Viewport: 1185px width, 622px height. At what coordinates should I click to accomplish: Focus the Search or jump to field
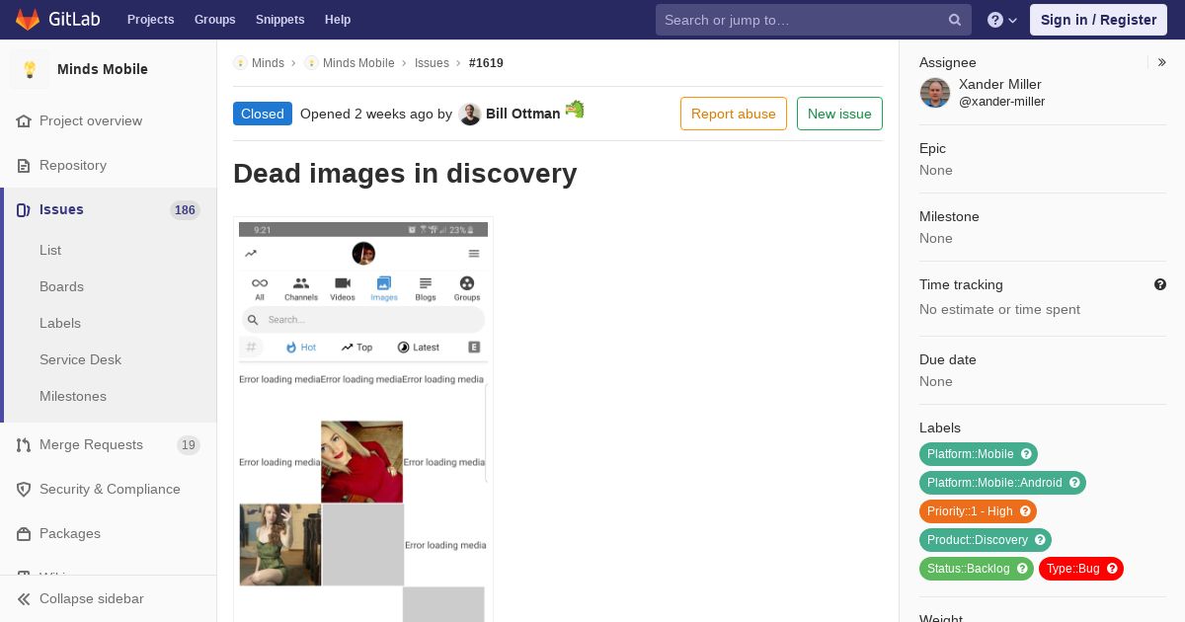(800, 20)
